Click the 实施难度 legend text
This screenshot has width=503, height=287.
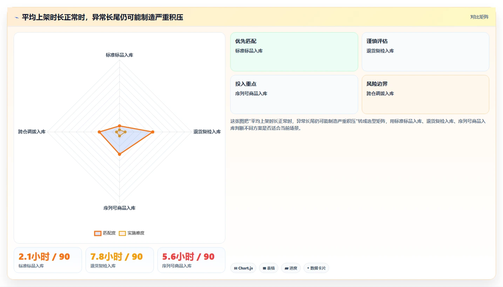136,233
